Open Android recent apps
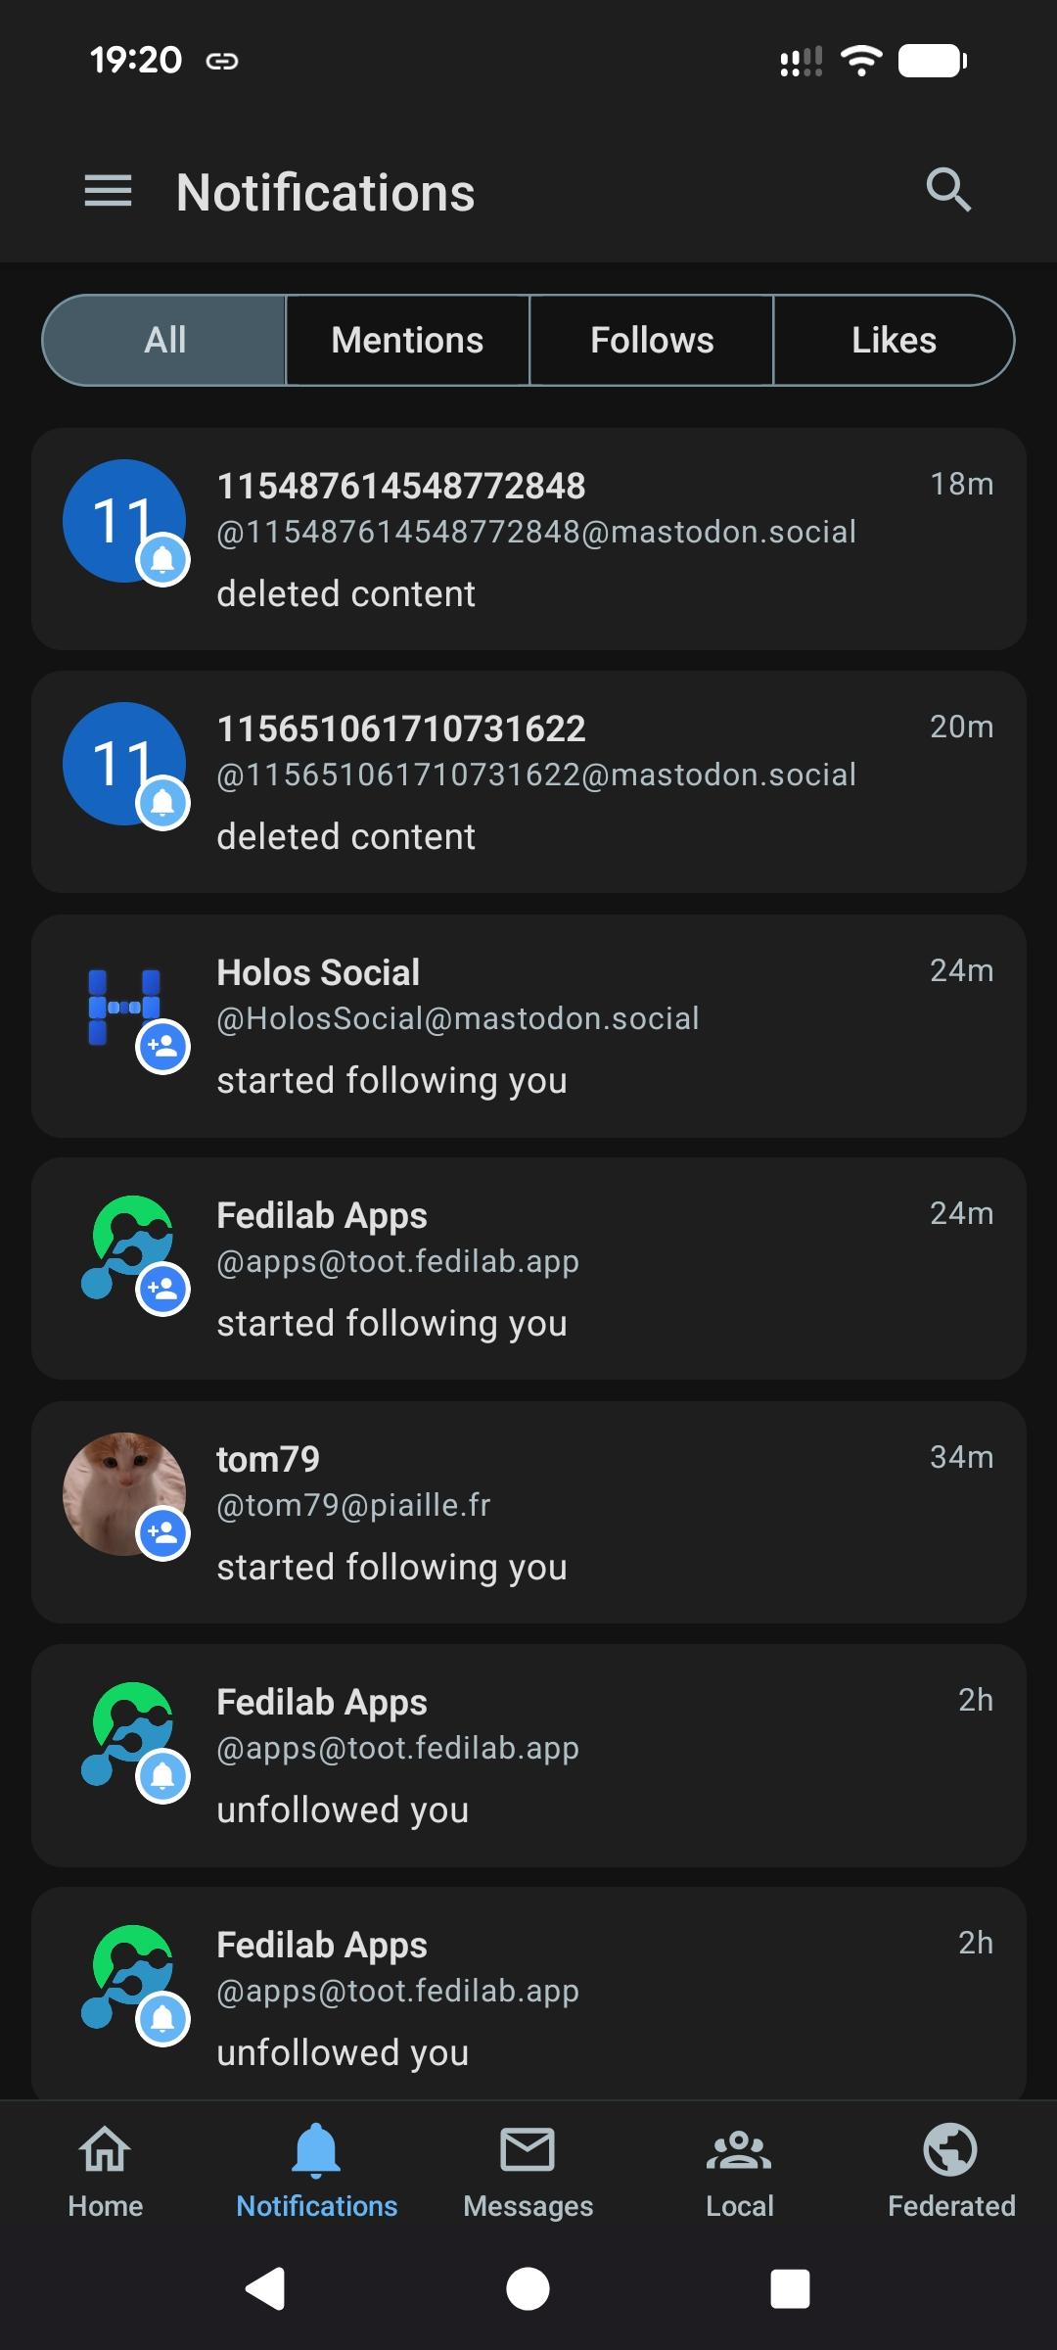1057x2350 pixels. pos(790,2289)
